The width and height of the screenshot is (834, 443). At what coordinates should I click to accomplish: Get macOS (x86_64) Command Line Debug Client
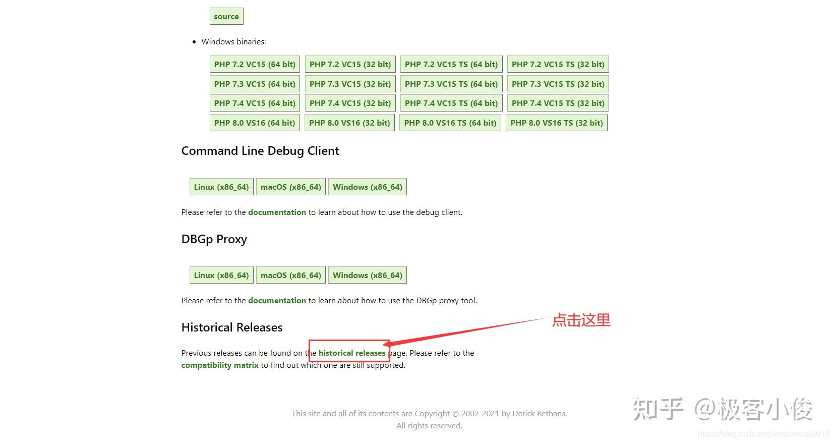[x=291, y=187]
